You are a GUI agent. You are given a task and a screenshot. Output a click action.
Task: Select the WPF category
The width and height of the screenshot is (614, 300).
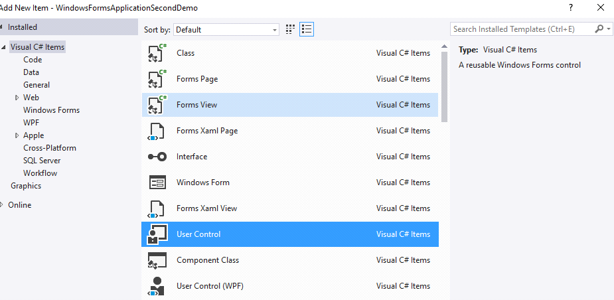tap(31, 123)
